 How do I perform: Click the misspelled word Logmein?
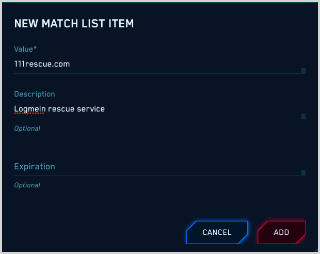[29, 109]
